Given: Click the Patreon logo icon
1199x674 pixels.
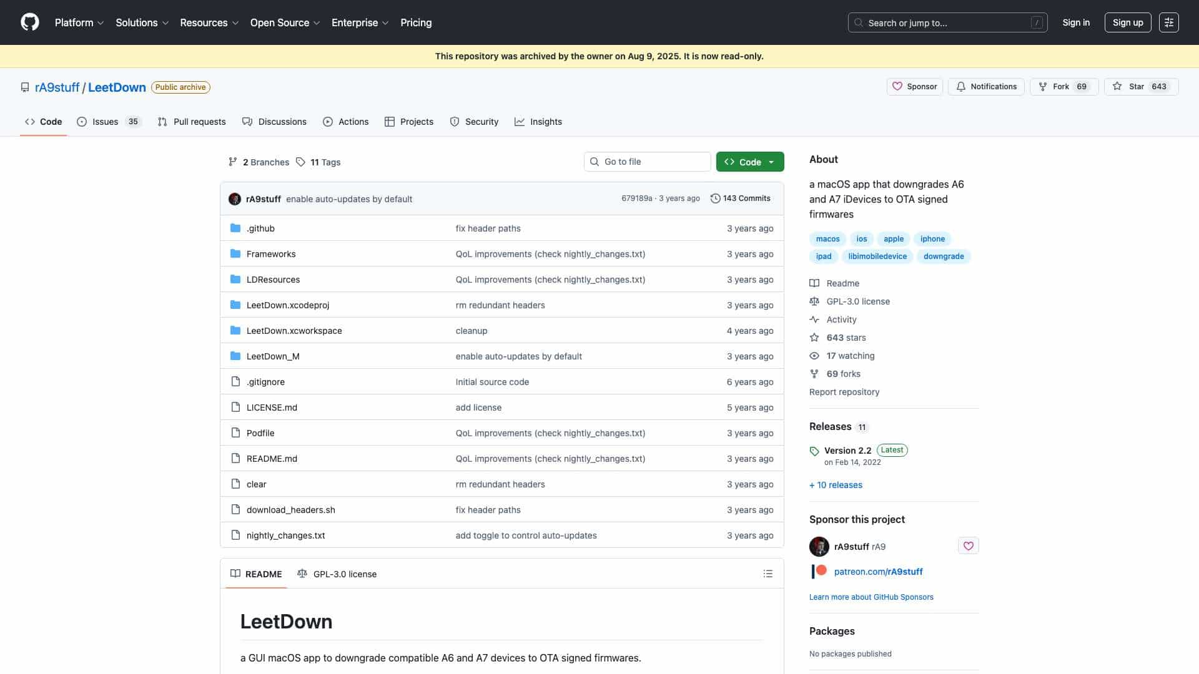Looking at the screenshot, I should (x=819, y=571).
